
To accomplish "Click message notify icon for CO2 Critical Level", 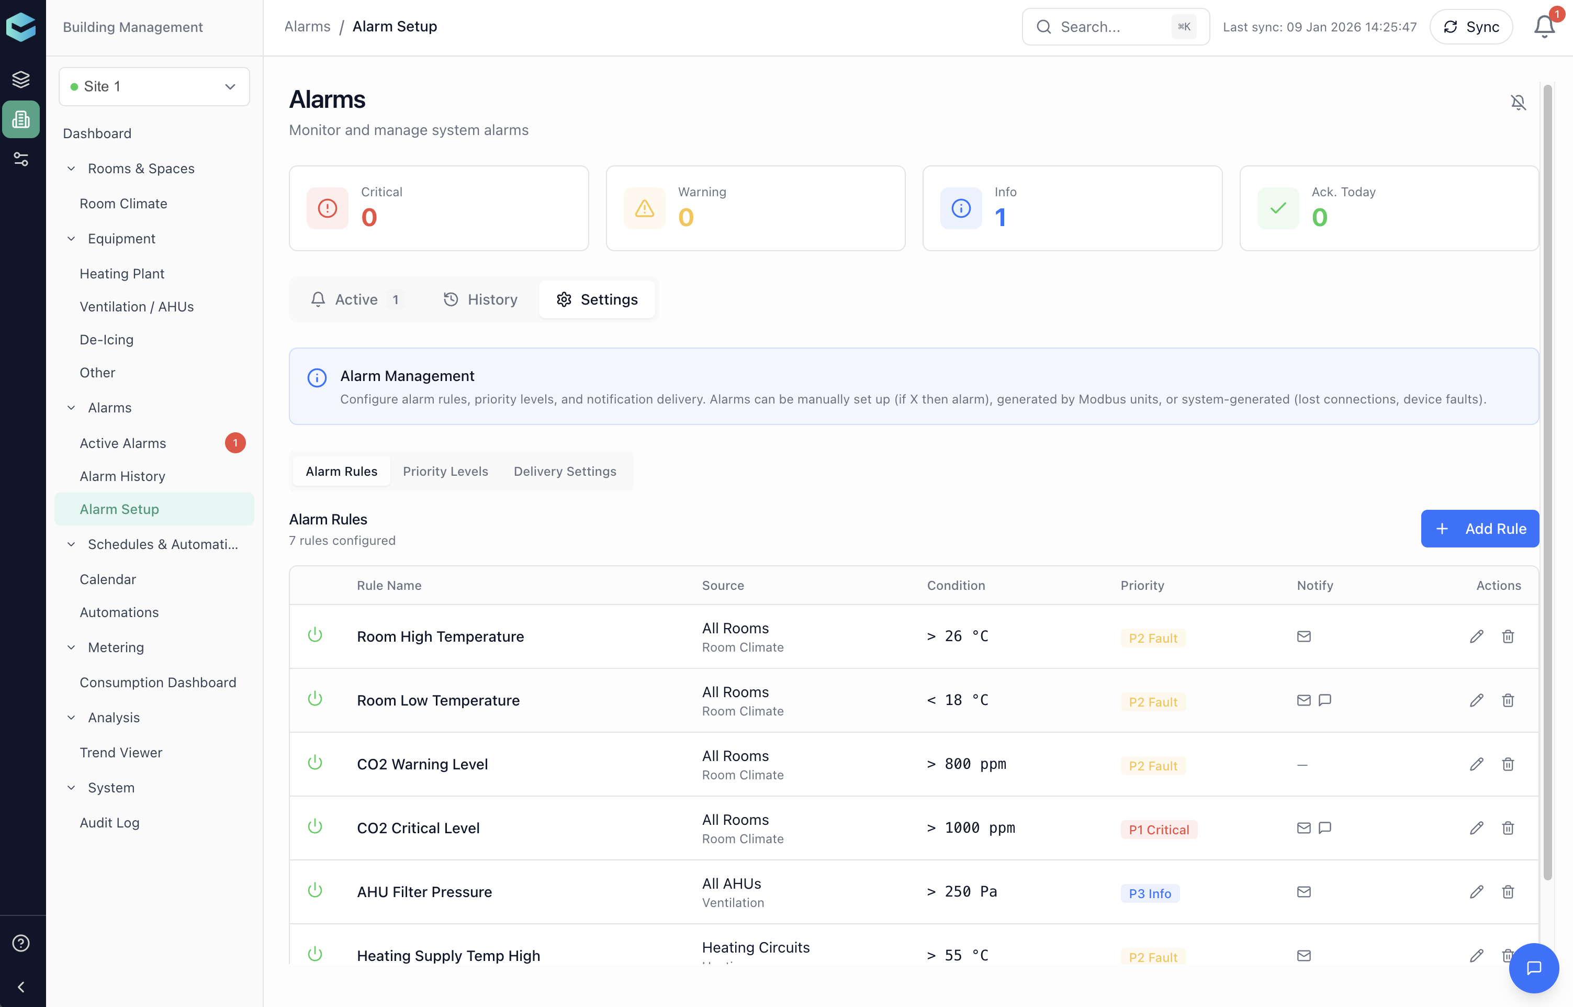I will click(x=1324, y=828).
